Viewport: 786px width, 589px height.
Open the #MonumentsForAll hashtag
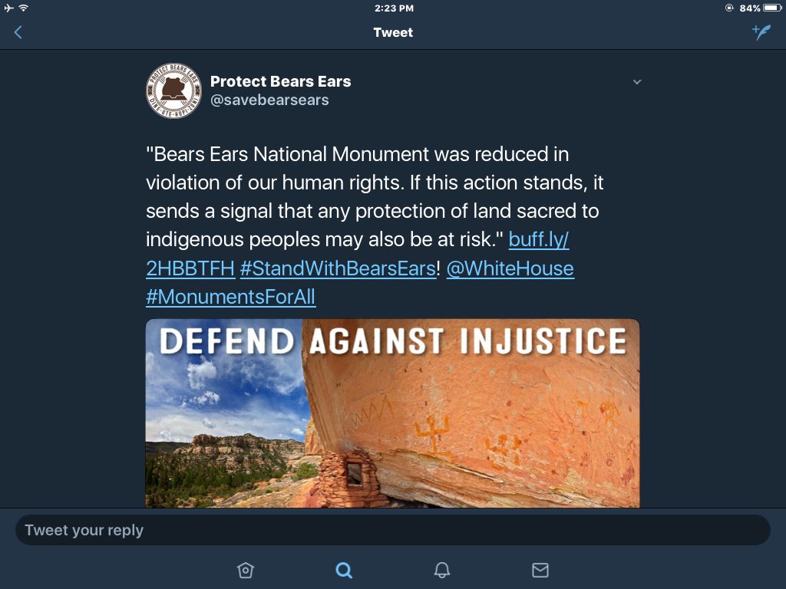[230, 297]
